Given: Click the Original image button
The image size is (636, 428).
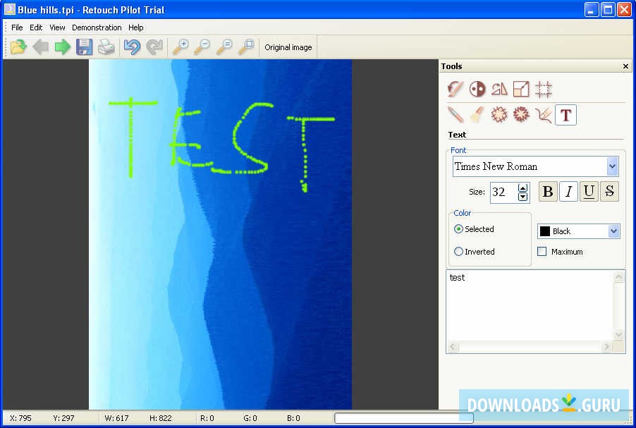Looking at the screenshot, I should point(288,47).
